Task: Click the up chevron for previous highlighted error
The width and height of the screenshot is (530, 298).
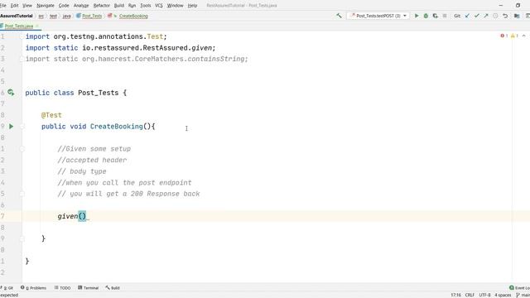Action: point(524,36)
